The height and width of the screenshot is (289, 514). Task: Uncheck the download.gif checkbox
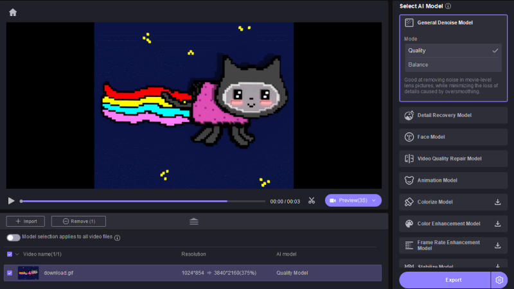[x=10, y=273]
